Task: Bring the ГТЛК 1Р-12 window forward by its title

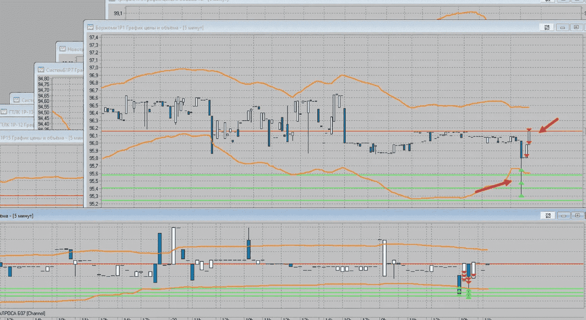Action: [17, 125]
